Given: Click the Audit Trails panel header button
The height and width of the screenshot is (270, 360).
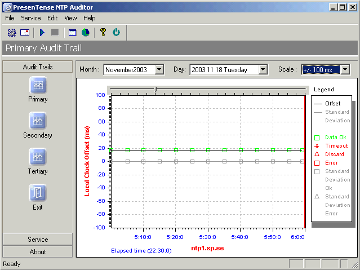Looking at the screenshot, I should [x=38, y=67].
